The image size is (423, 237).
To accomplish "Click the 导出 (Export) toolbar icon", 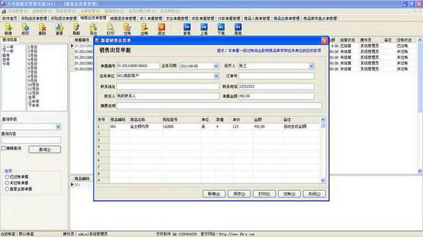I will click(93, 29).
